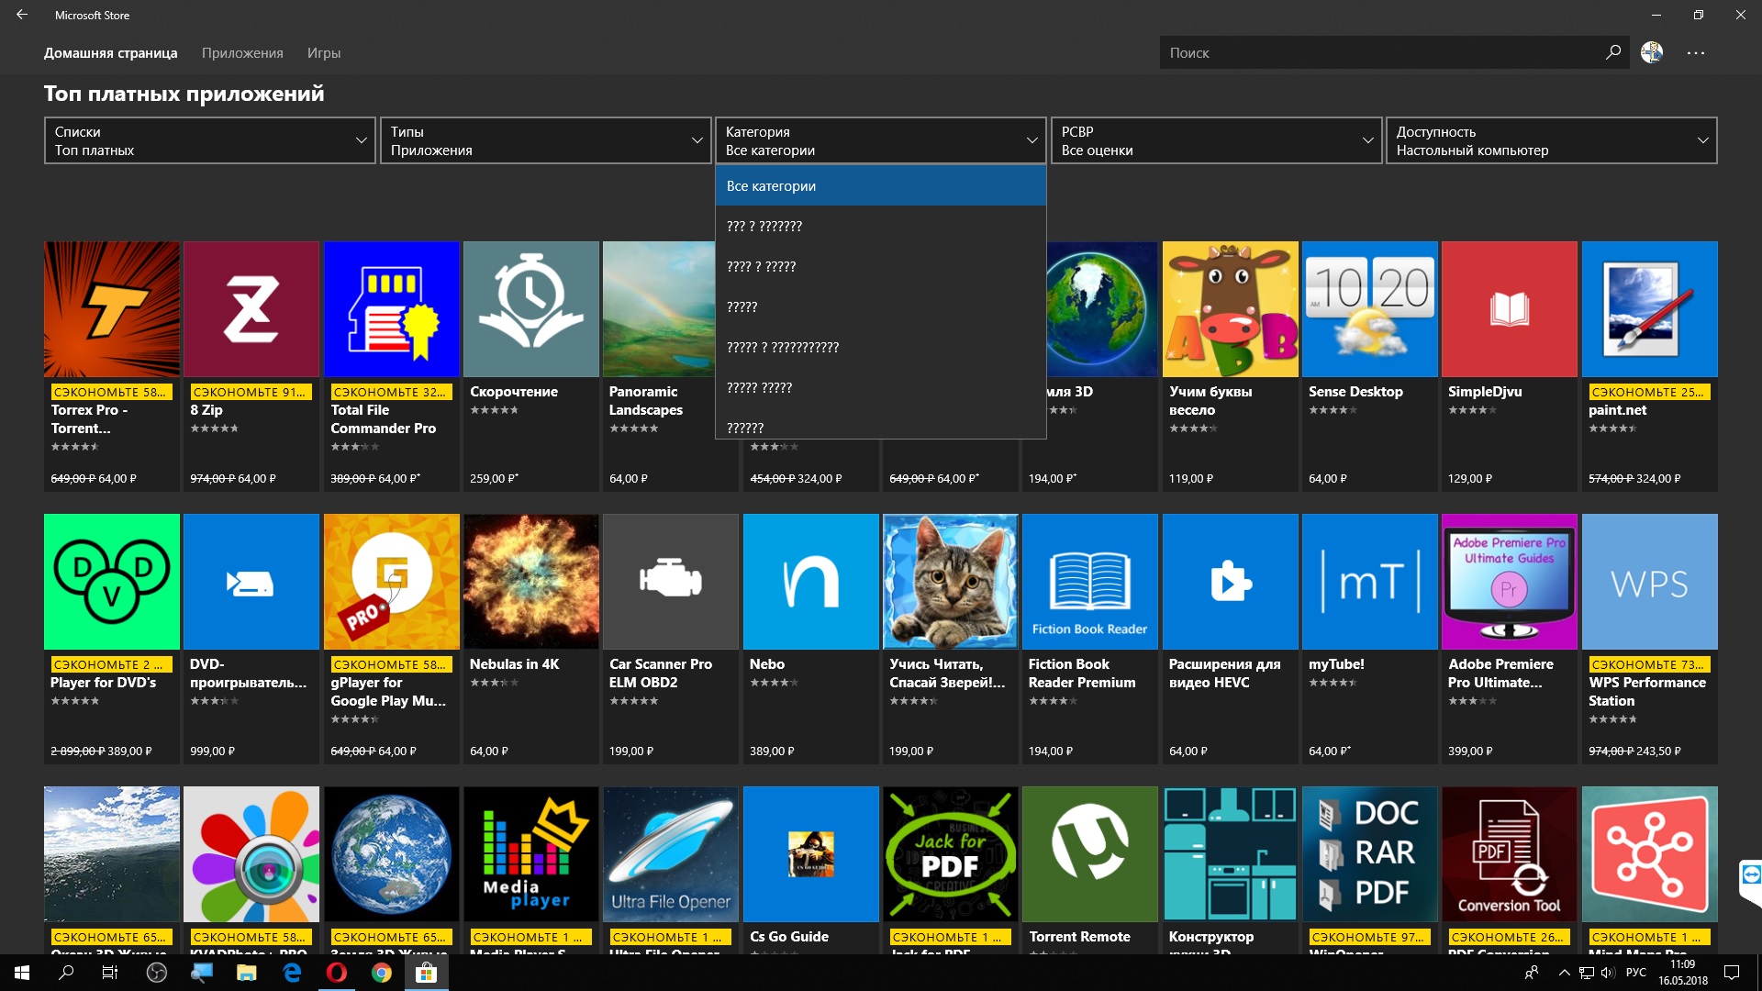This screenshot has height=991, width=1762.
Task: Select the '??? ? ???????' category option
Action: pos(881,226)
